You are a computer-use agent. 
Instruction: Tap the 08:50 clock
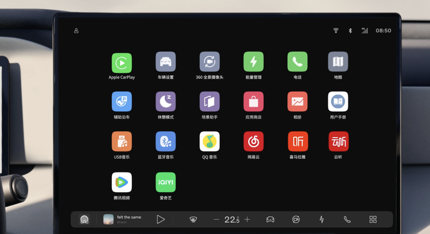pyautogui.click(x=384, y=30)
